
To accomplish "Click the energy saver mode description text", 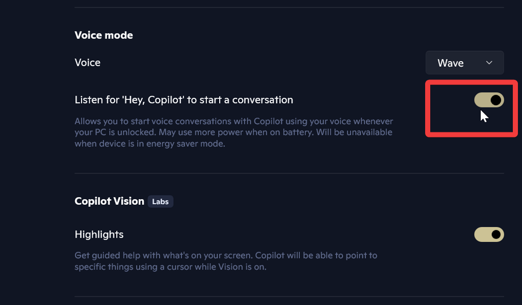I will point(149,144).
